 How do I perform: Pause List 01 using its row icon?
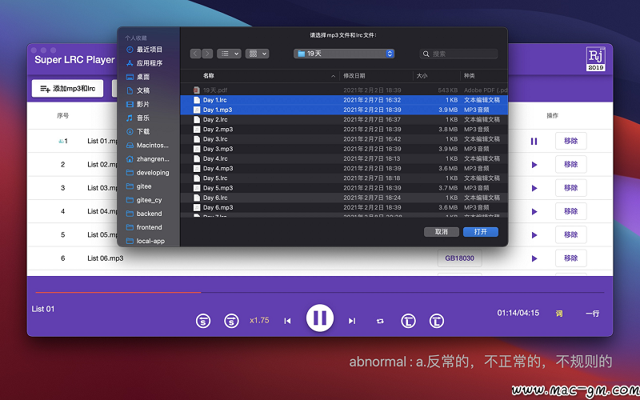click(x=534, y=142)
